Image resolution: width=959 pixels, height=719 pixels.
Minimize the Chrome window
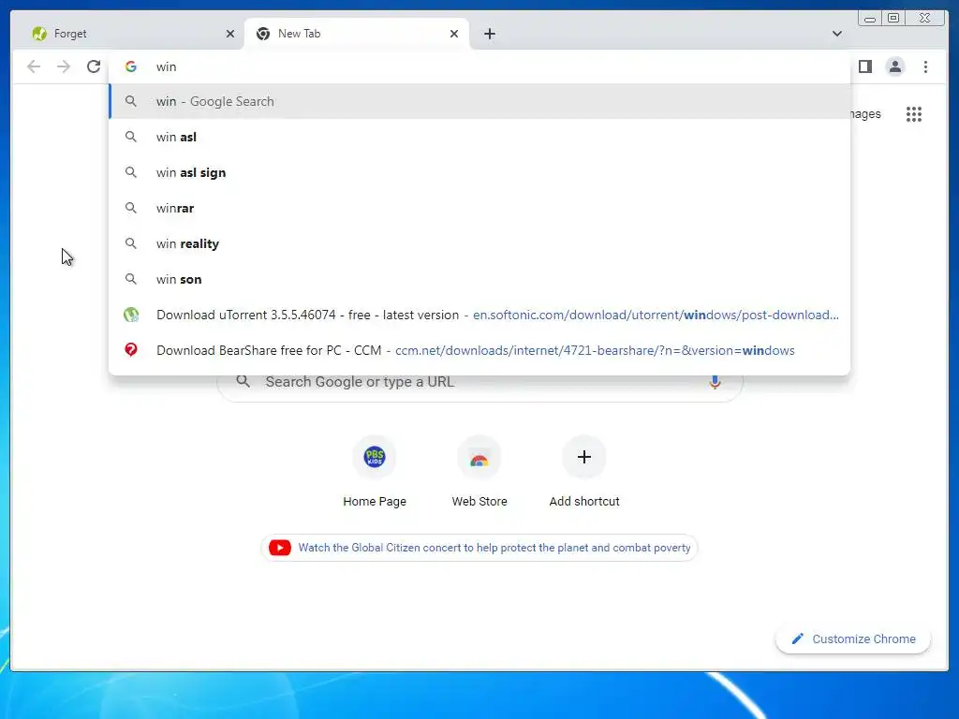(x=870, y=19)
